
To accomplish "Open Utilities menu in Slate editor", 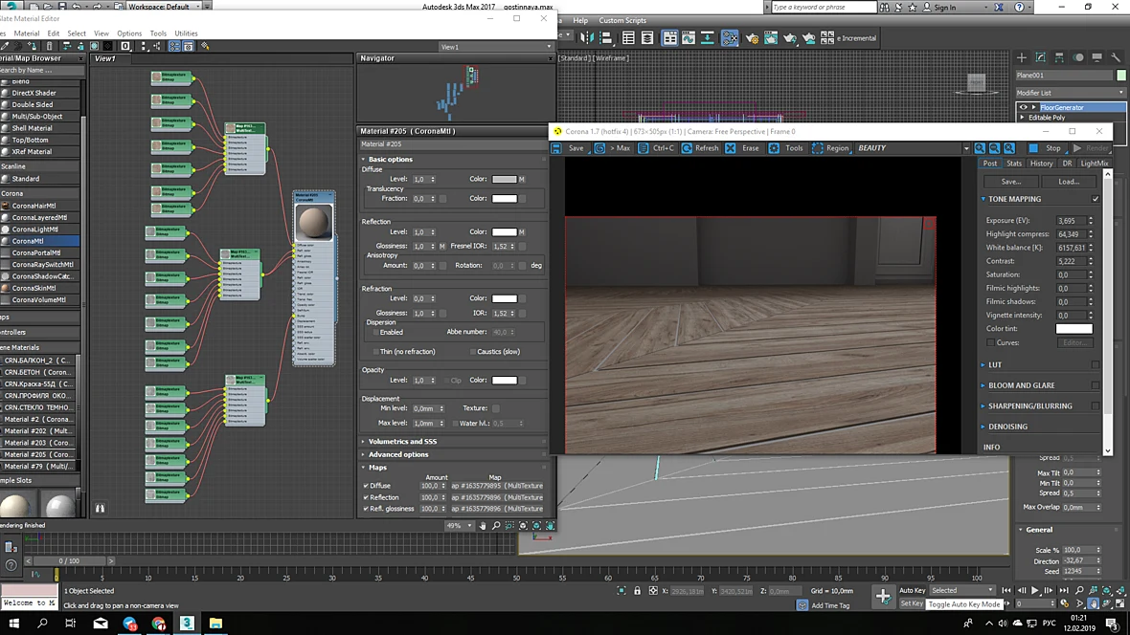I will point(186,33).
